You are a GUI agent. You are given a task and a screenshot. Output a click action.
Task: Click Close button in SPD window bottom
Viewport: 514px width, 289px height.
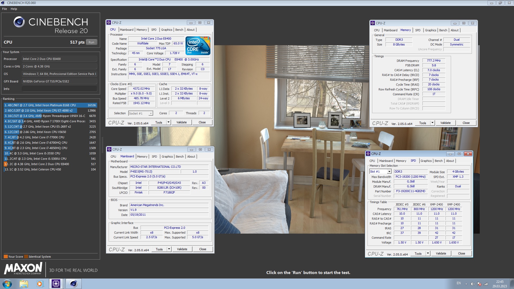[462, 253]
